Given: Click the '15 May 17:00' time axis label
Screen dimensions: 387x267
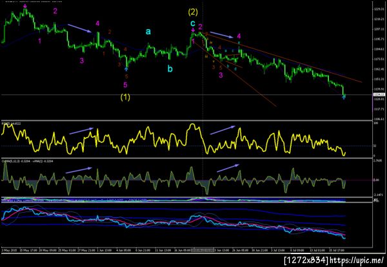Looking at the screenshot, I should click(x=28, y=250).
